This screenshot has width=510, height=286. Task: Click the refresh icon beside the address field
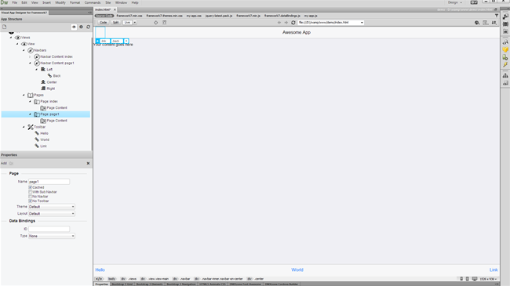[x=293, y=23]
